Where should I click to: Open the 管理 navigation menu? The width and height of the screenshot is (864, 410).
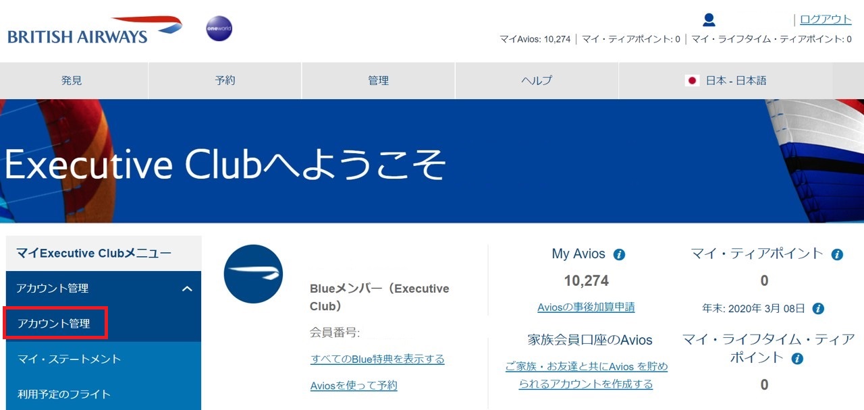[x=378, y=80]
